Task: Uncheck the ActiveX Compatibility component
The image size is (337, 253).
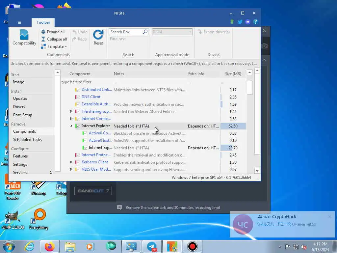Action: pyautogui.click(x=85, y=133)
